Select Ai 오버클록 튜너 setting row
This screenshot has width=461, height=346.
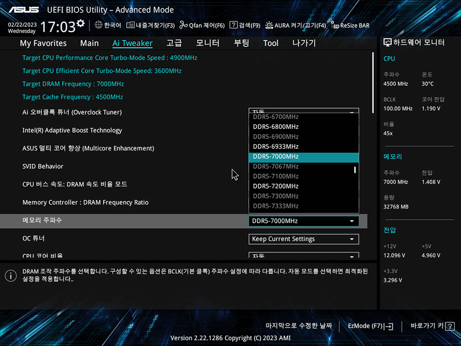point(72,112)
